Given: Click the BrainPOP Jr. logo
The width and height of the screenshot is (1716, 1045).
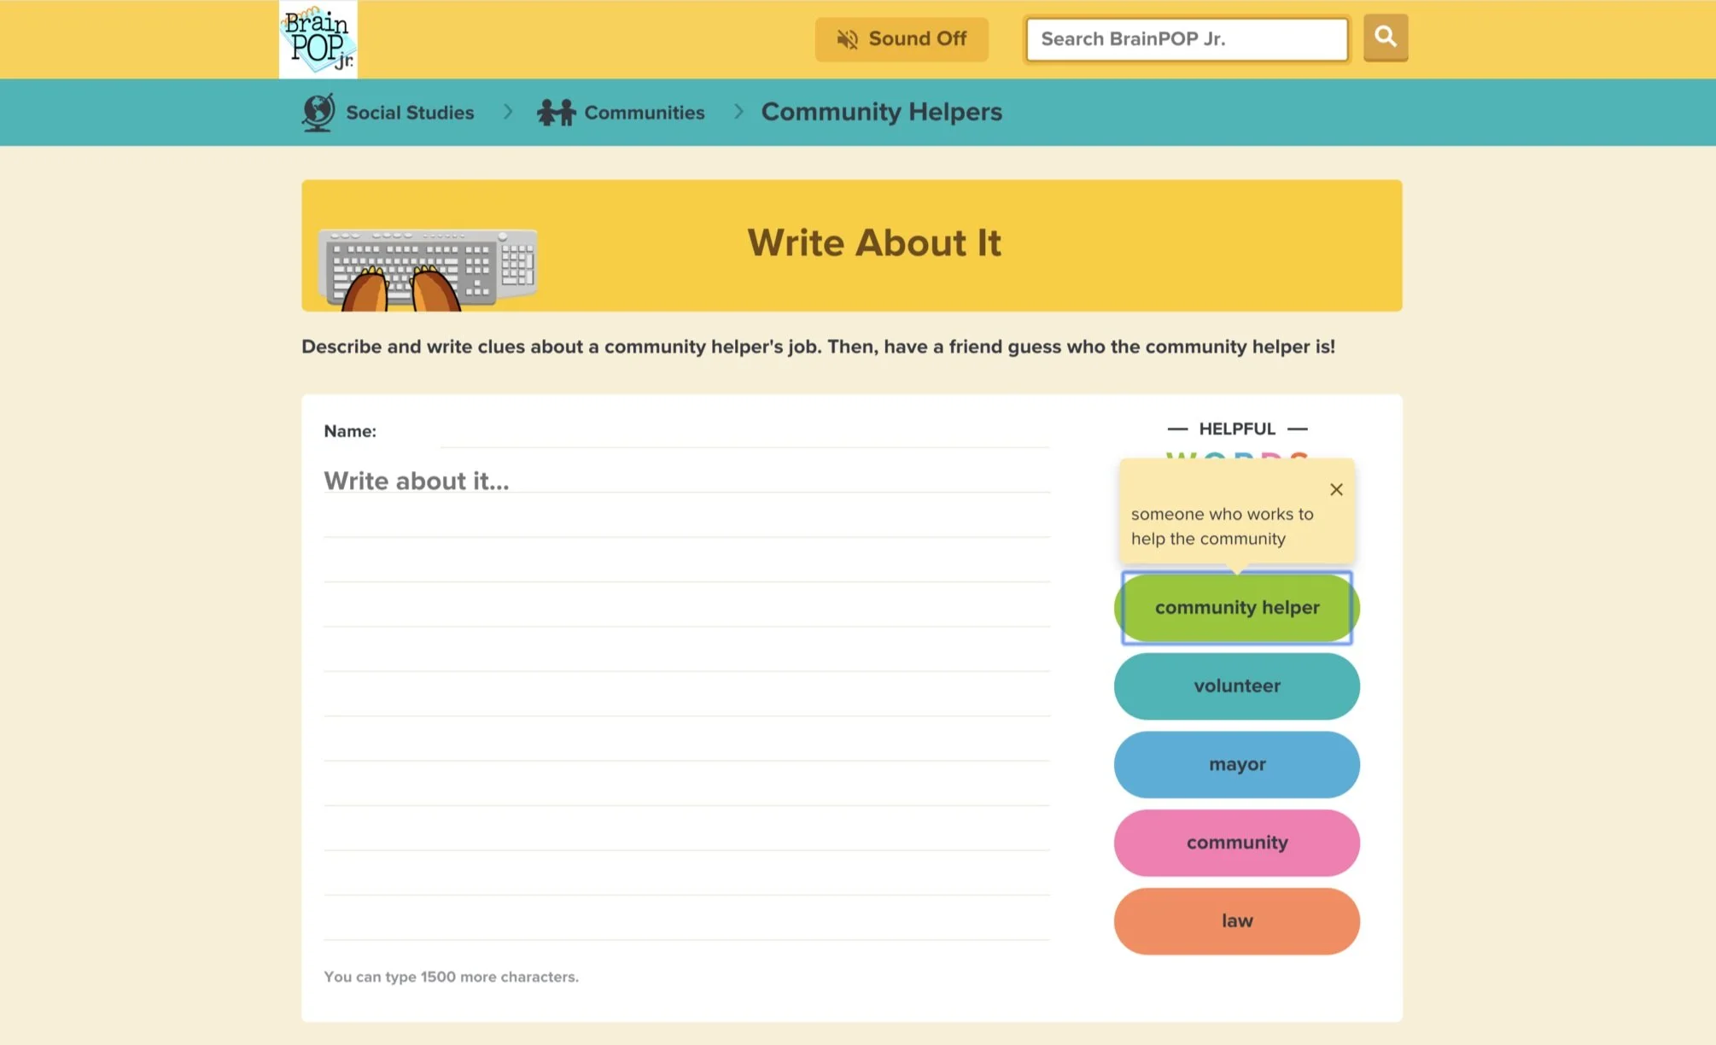Looking at the screenshot, I should pos(318,39).
